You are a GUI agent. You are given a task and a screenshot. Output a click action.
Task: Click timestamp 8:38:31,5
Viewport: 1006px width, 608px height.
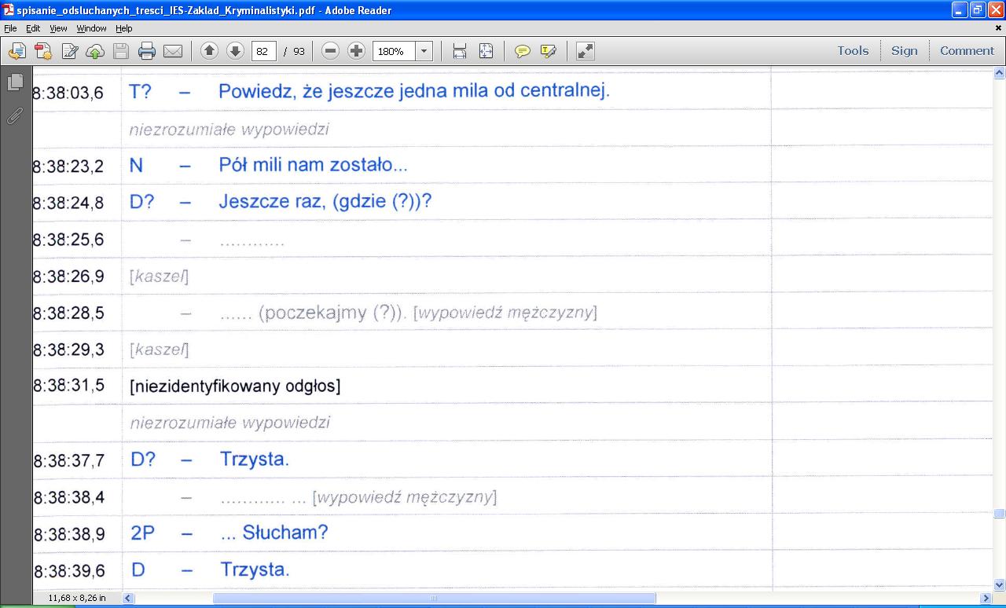68,386
